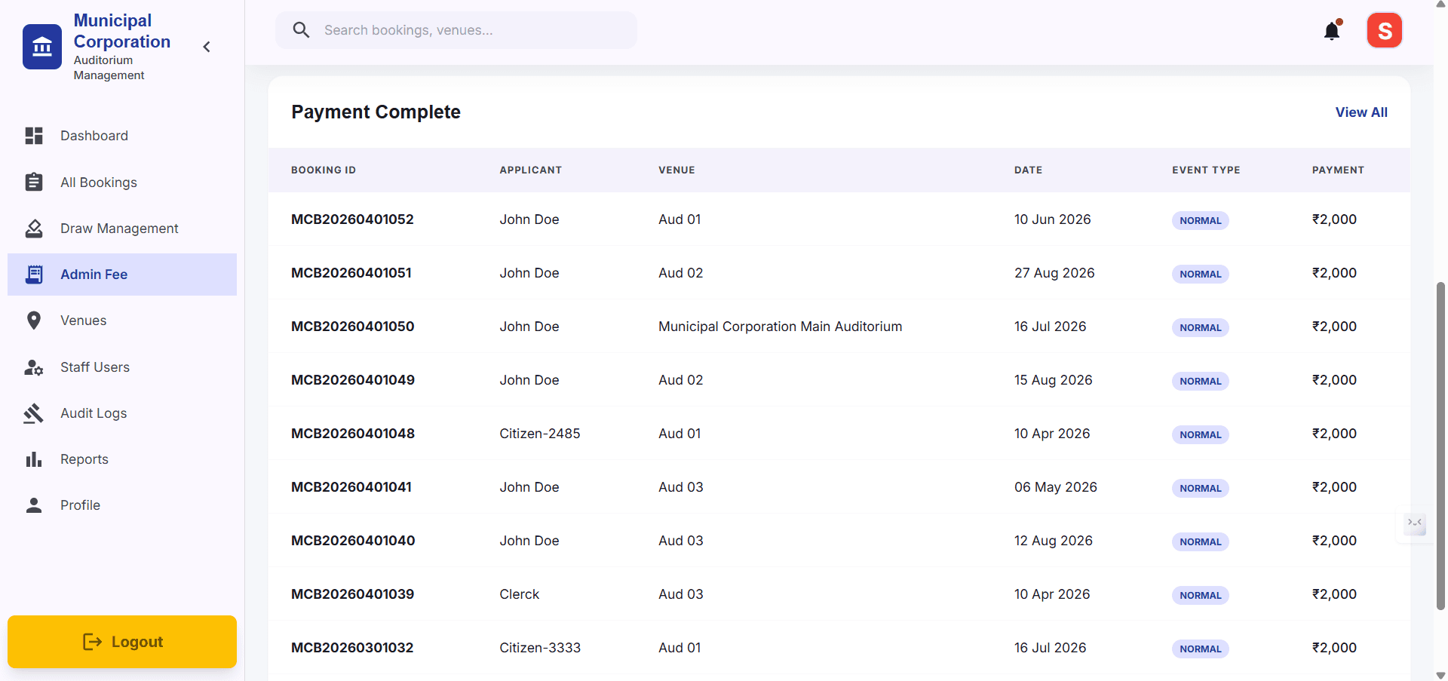Open the Reports page

click(x=122, y=459)
